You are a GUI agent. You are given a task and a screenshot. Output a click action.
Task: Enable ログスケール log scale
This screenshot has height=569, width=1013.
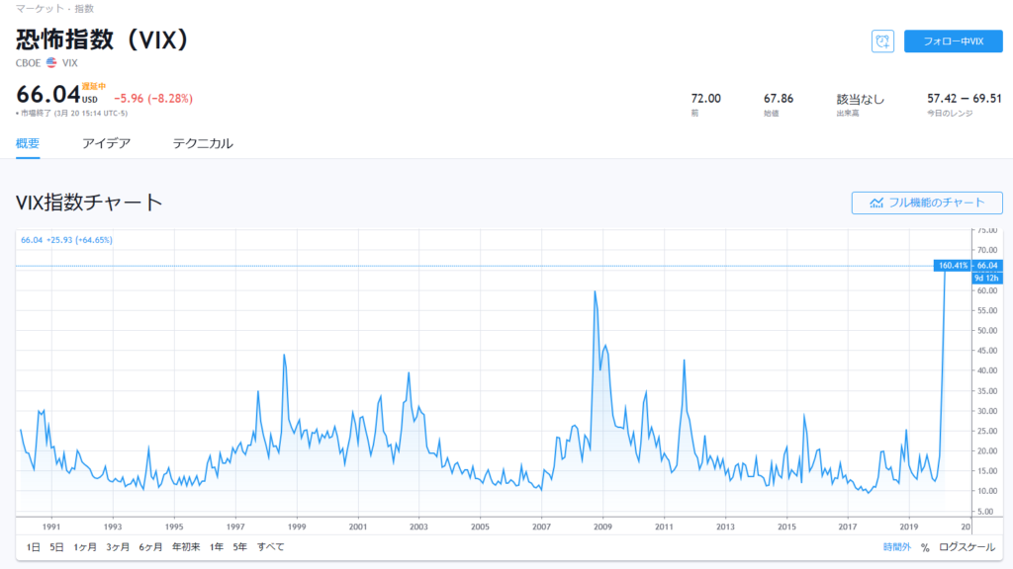967,547
